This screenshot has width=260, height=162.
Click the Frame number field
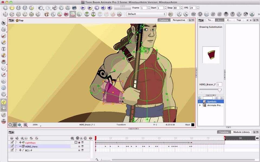[144, 8]
